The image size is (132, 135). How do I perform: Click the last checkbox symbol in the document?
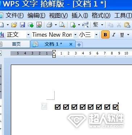pyautogui.click(x=115, y=107)
